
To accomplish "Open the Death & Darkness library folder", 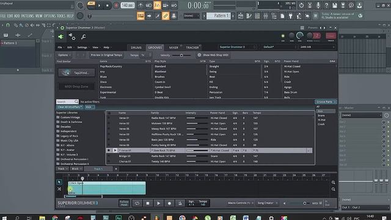I will click(71, 122).
